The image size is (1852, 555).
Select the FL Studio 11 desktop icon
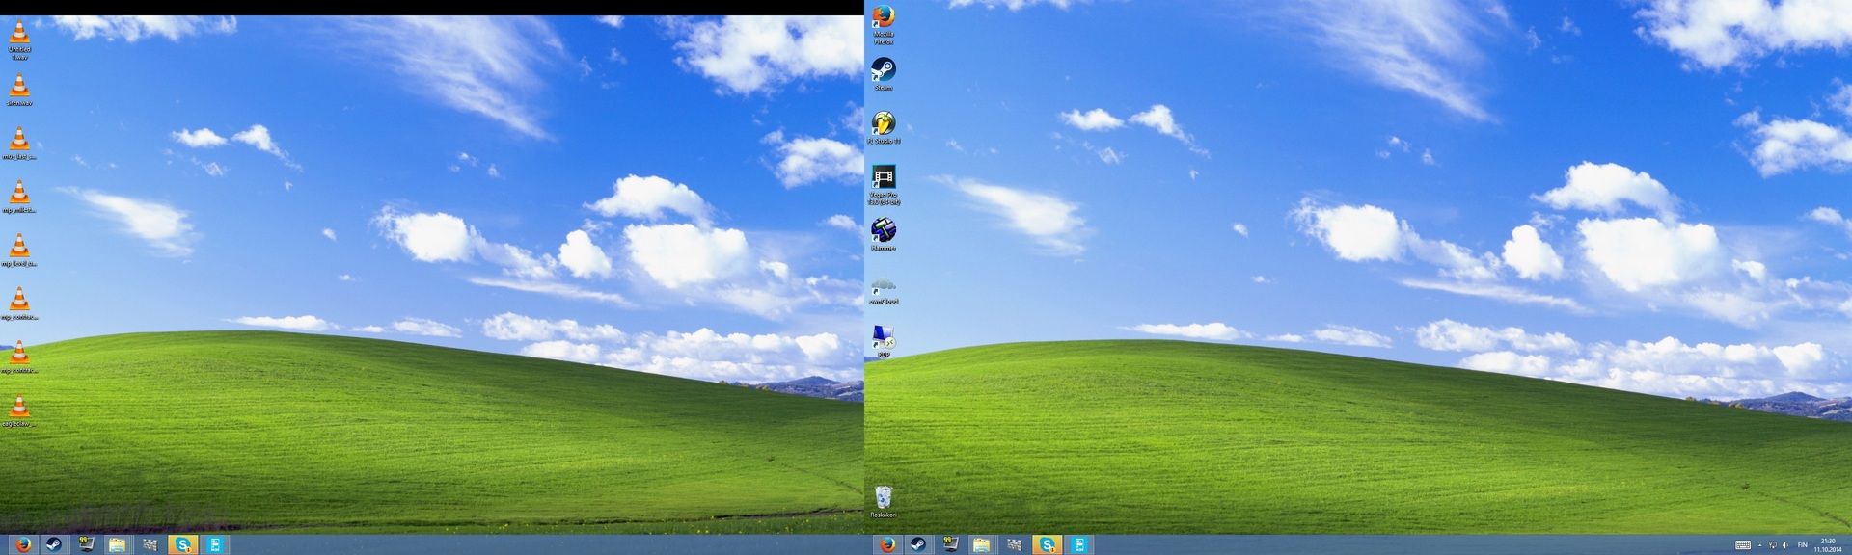click(883, 125)
